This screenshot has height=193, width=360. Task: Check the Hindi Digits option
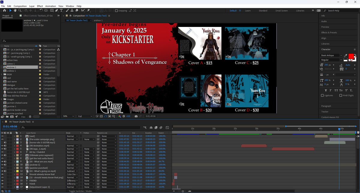click(x=340, y=95)
